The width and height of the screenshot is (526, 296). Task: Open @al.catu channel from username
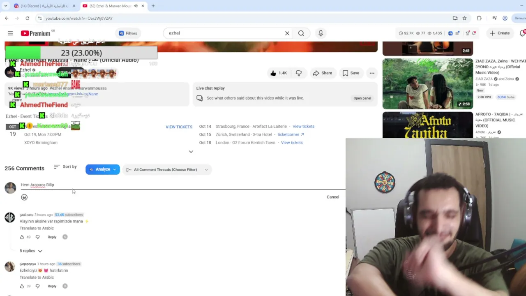pyautogui.click(x=26, y=215)
